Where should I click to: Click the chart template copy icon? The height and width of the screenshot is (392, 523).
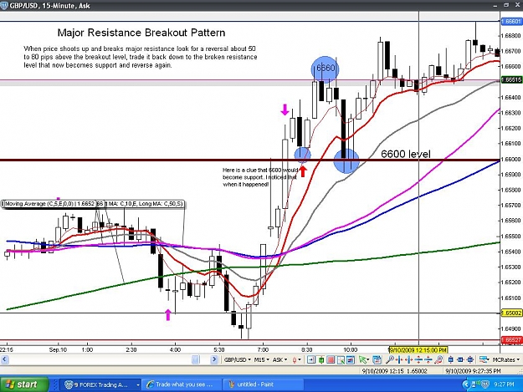377,359
